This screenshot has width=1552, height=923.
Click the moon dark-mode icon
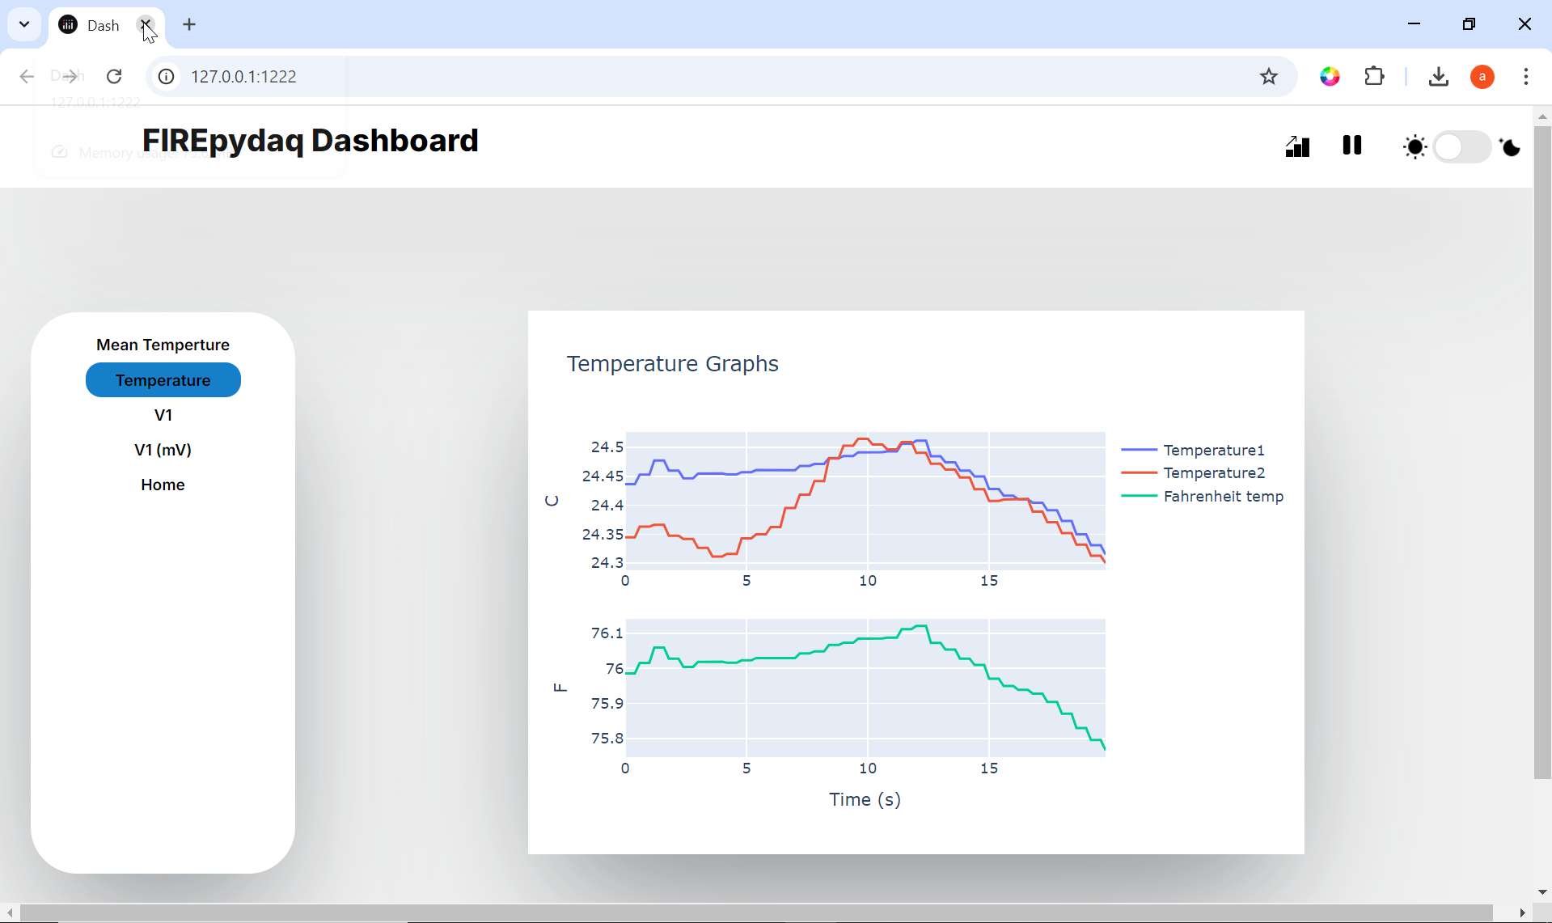1510,147
